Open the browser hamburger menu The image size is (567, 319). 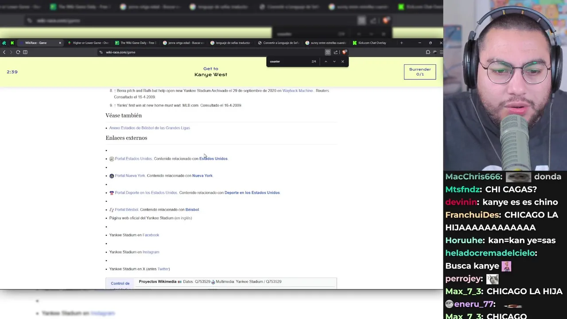441,52
